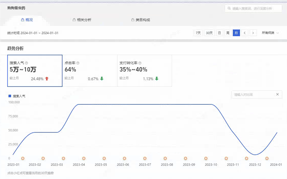The height and width of the screenshot is (179, 287).
Task: Select the 日 daily granularity button
Action: 219,33
